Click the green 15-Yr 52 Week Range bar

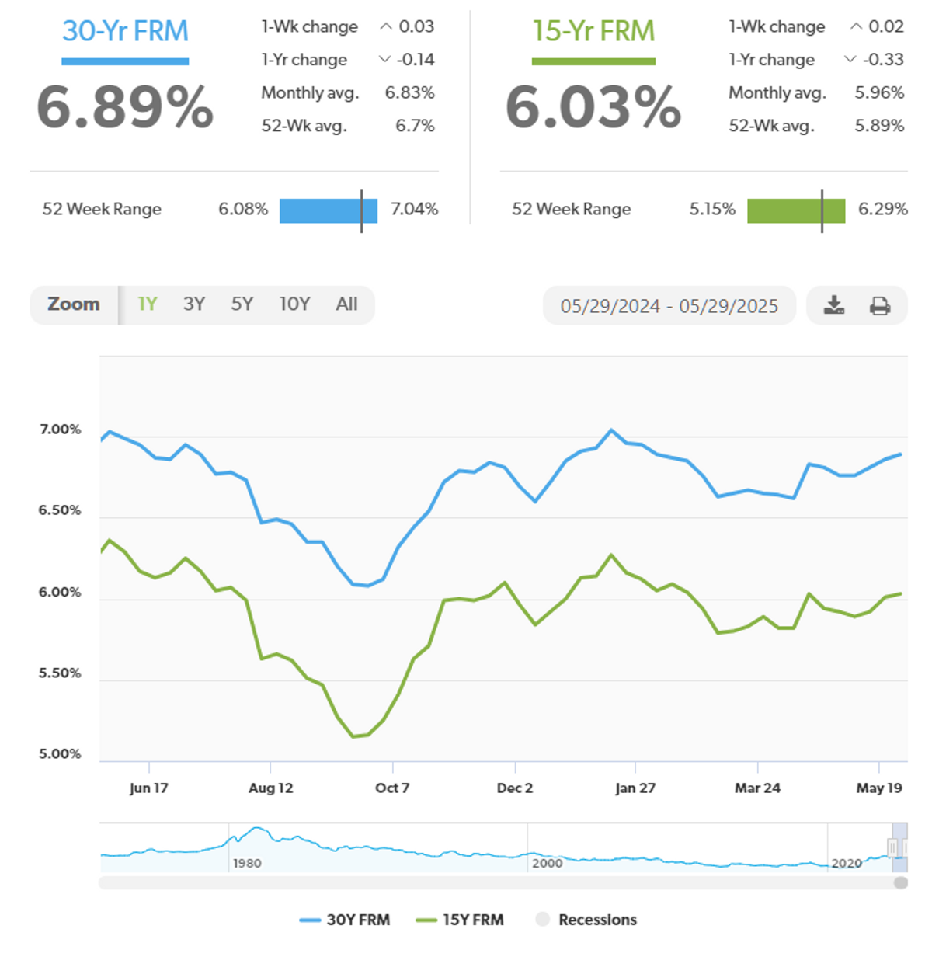click(x=796, y=210)
